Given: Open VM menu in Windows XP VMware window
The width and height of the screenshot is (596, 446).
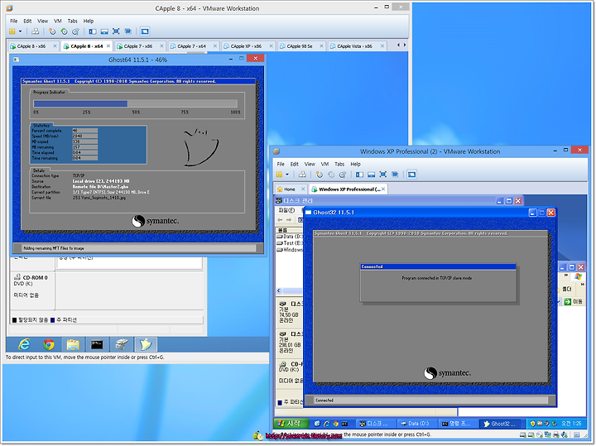Looking at the screenshot, I should pyautogui.click(x=324, y=164).
